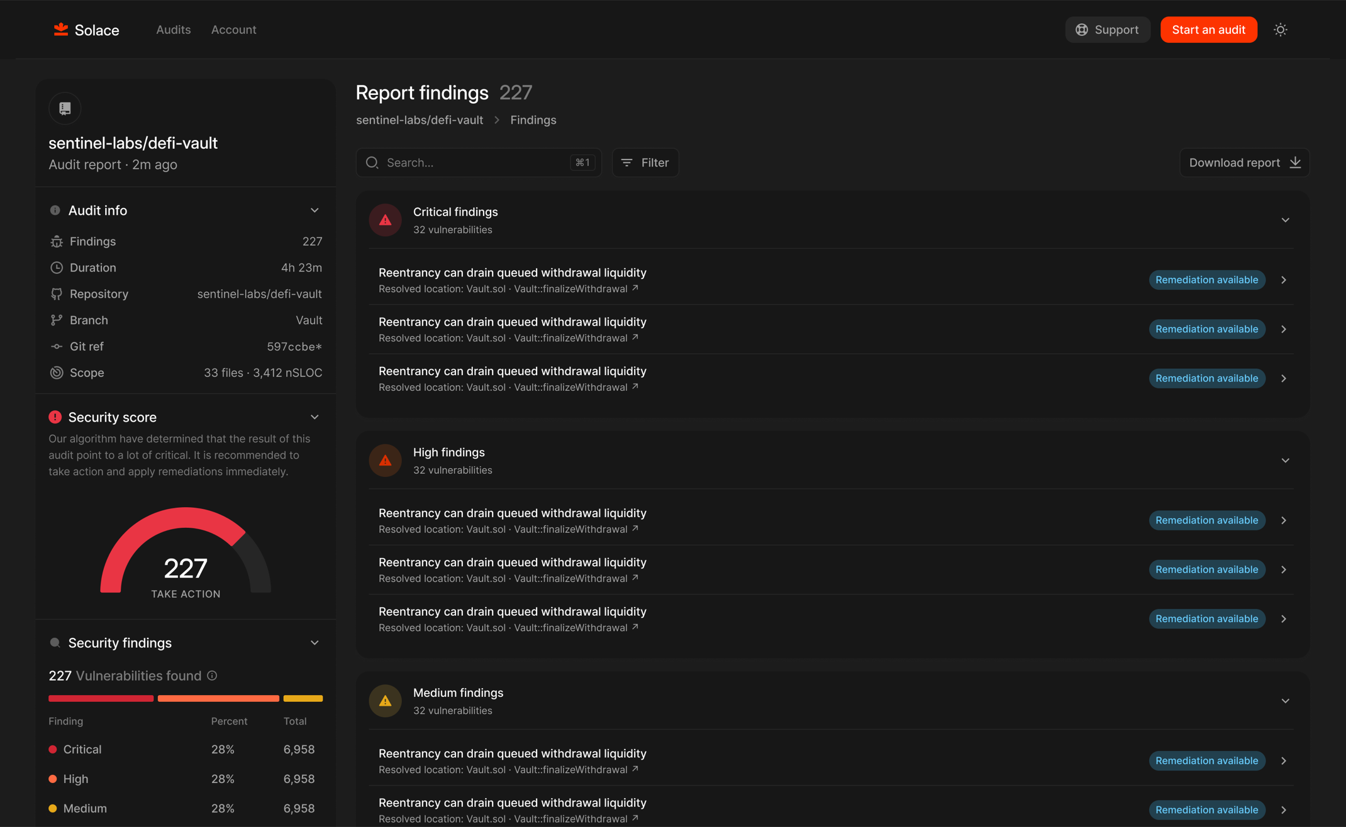Open the Account nav item
This screenshot has width=1346, height=827.
[233, 30]
